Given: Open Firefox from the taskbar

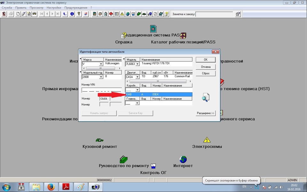Looking at the screenshot, I should pyautogui.click(x=51, y=187).
